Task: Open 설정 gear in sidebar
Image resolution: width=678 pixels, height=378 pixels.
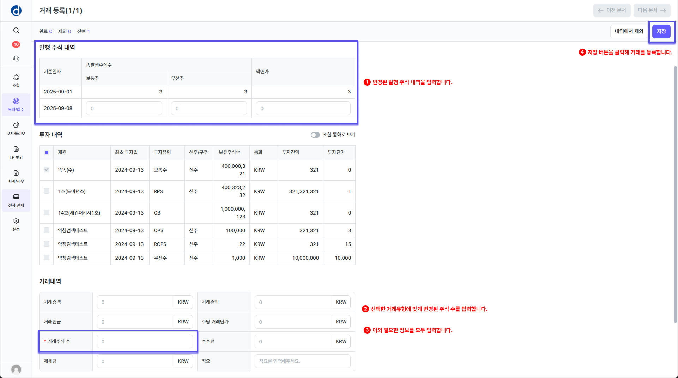Action: [16, 224]
